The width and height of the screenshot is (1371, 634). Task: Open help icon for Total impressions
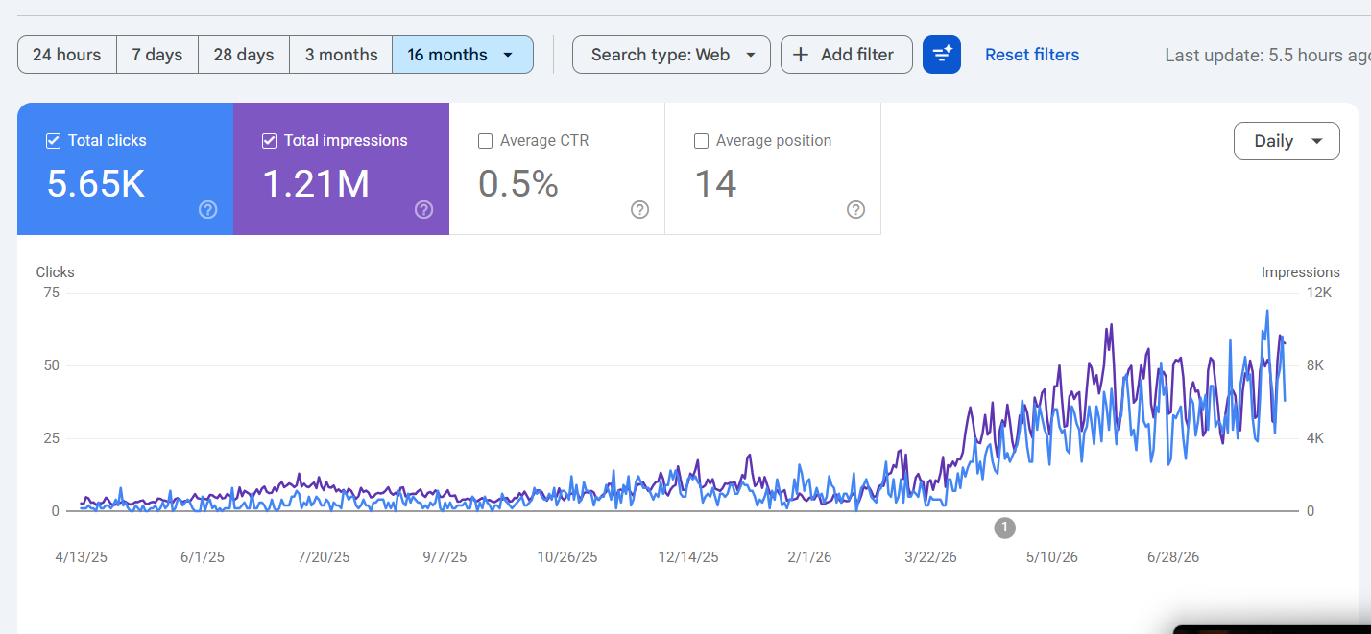pyautogui.click(x=424, y=209)
